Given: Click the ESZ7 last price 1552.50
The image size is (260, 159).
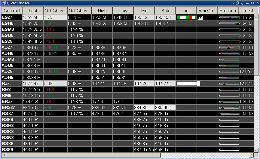Looking at the screenshot, I should coord(33,17).
